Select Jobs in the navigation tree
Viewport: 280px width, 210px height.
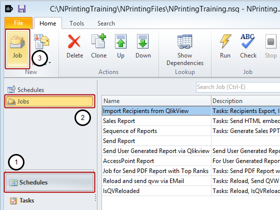pyautogui.click(x=49, y=101)
